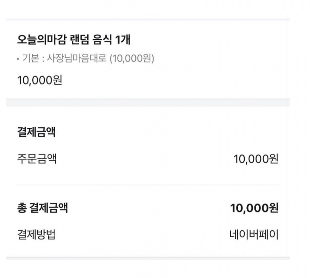This screenshot has width=310, height=278.
Task: Select the 기본 option description line
Action: pyautogui.click(x=86, y=59)
